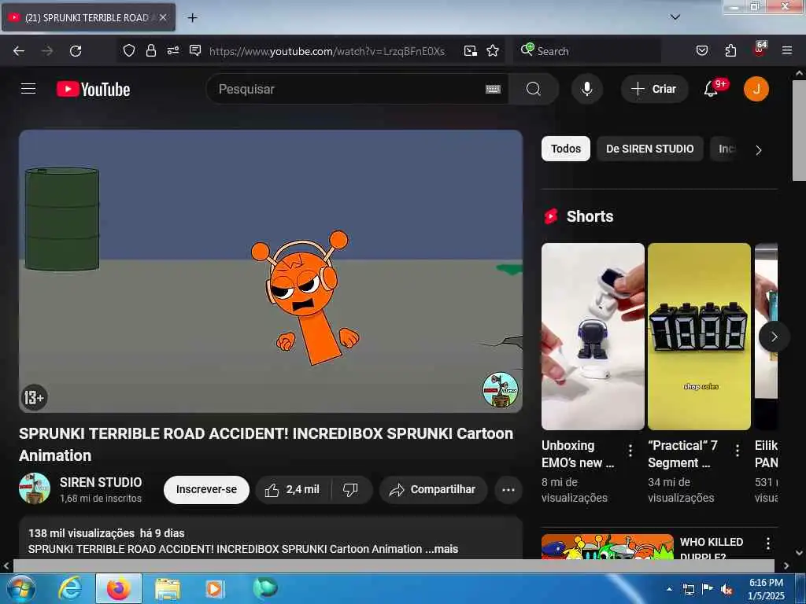Expand description with ...mais
The image size is (806, 604).
pos(442,549)
